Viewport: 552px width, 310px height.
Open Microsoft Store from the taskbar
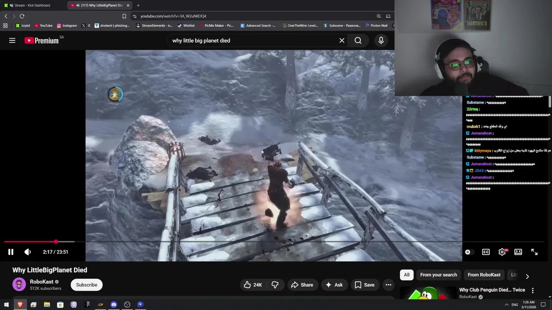coord(60,304)
